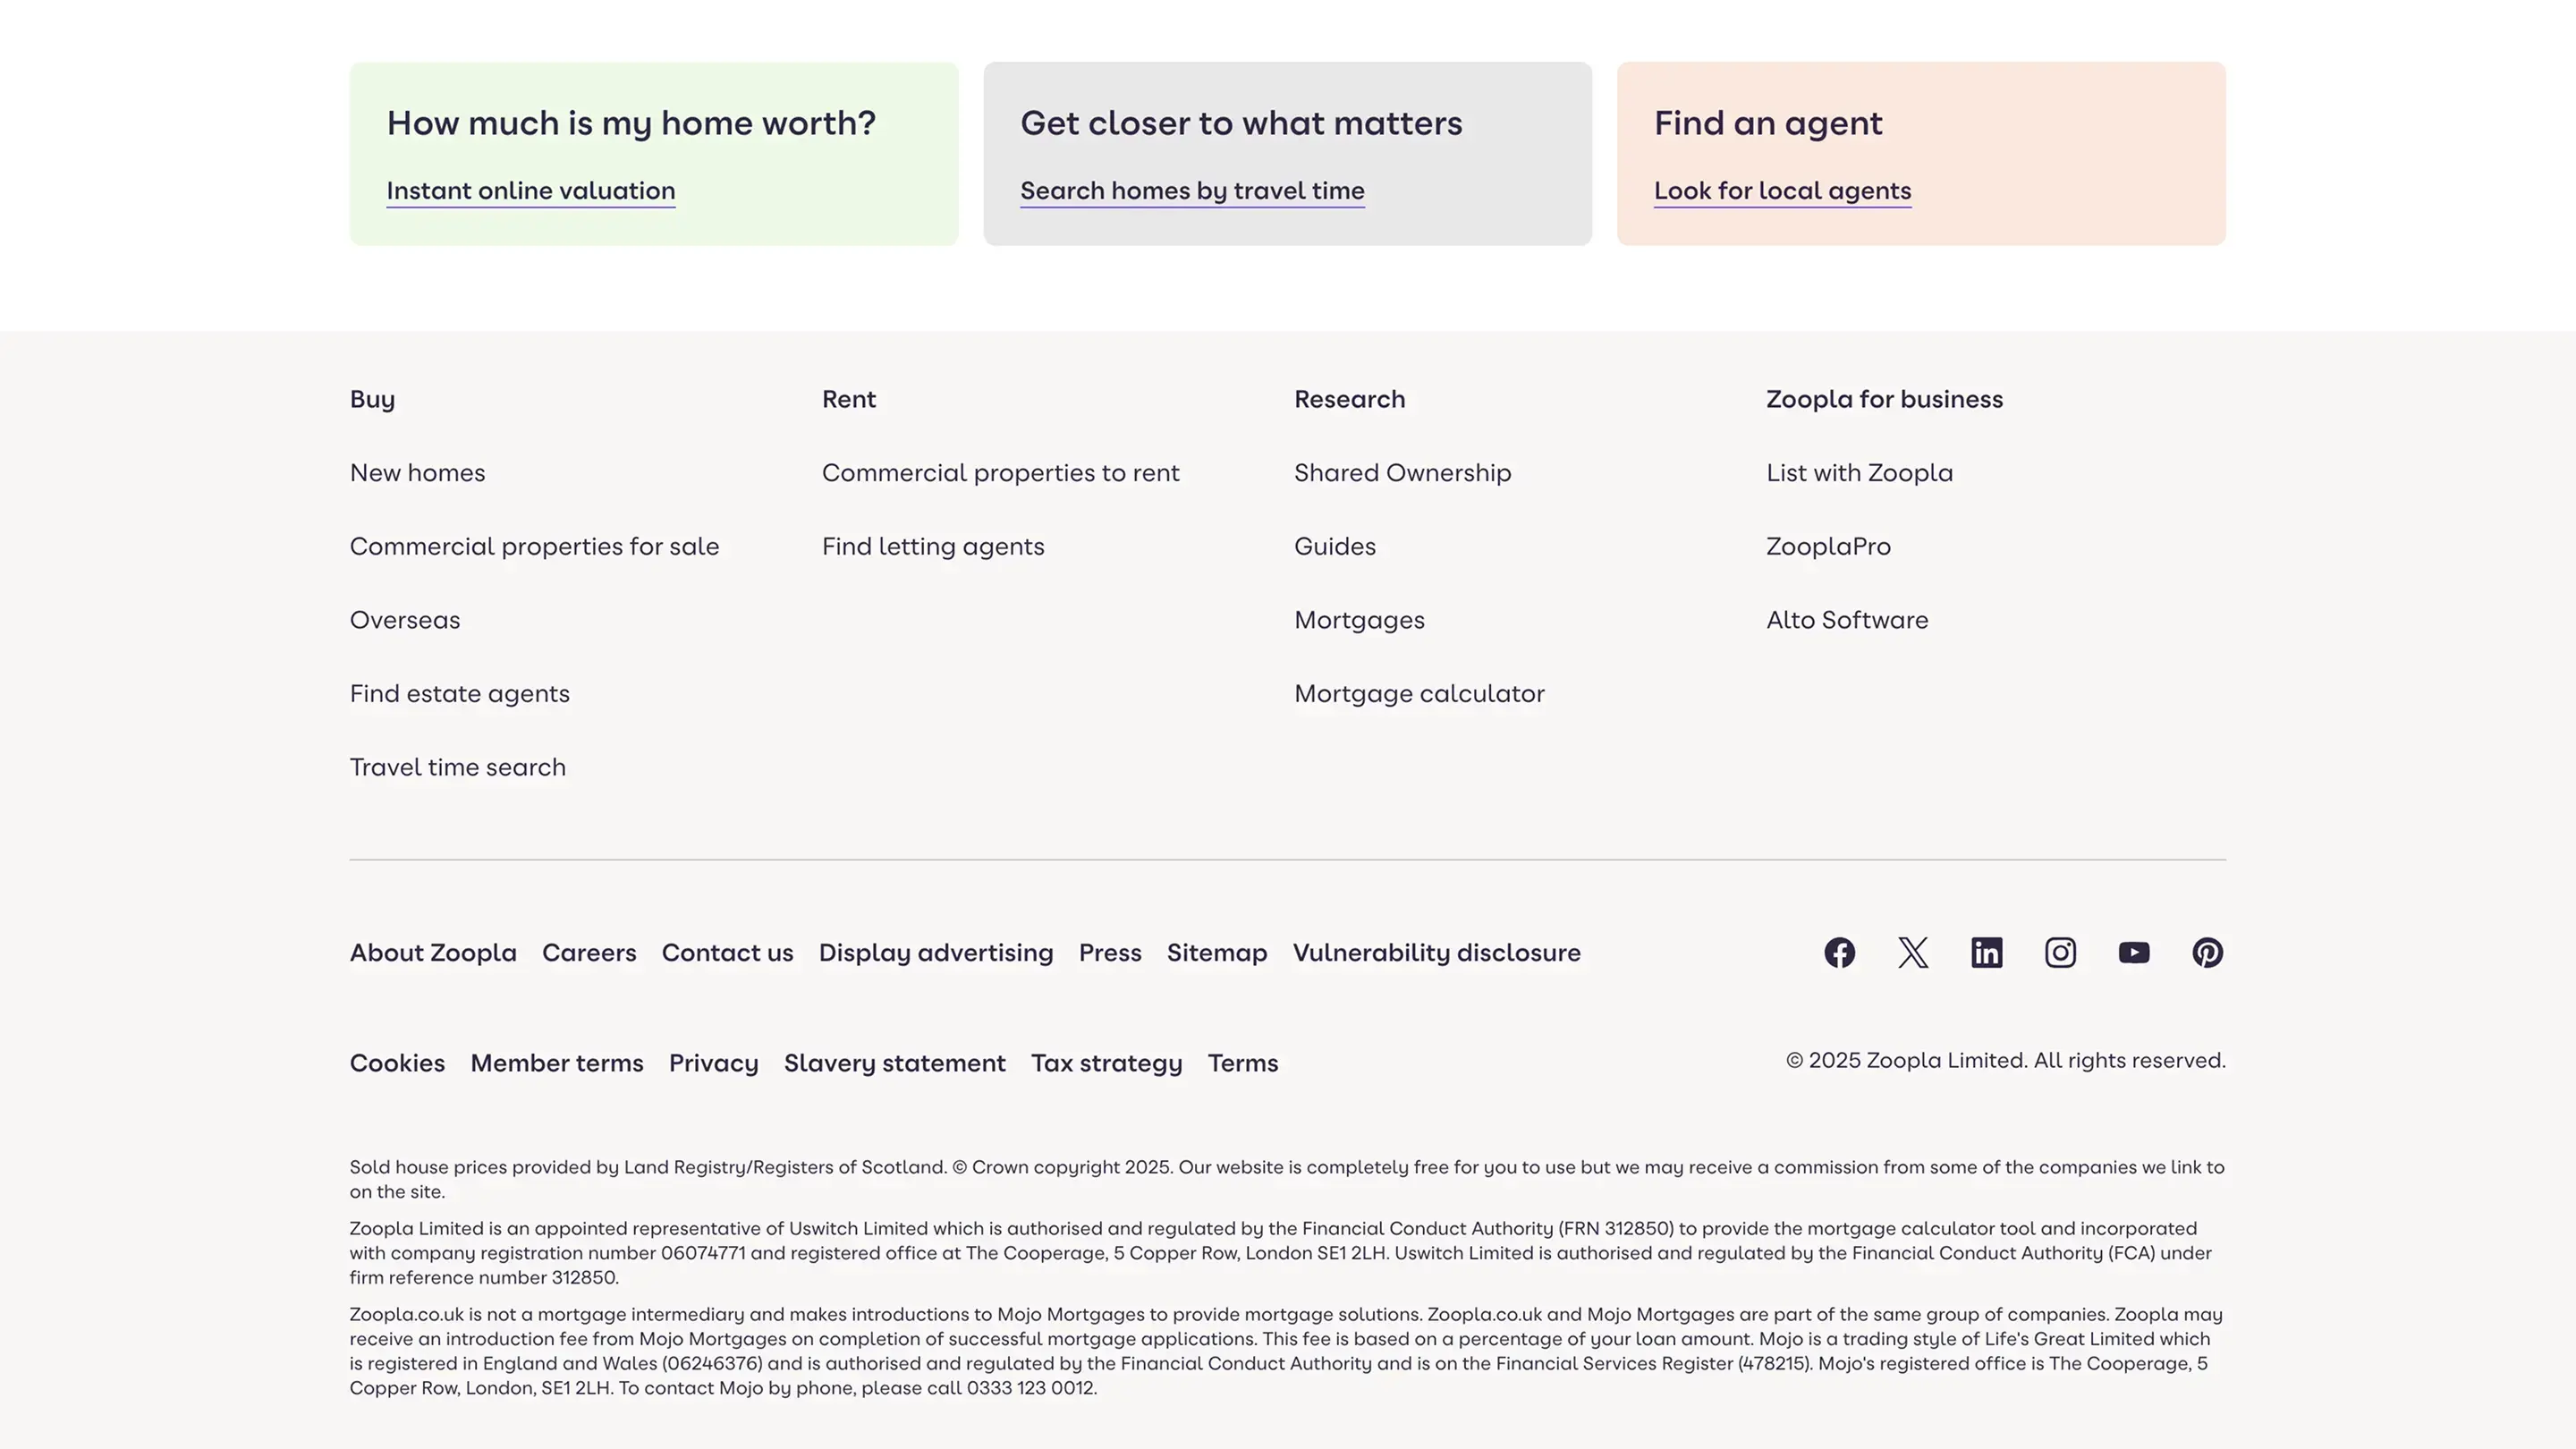Open the Shared Ownership research link
The height and width of the screenshot is (1449, 2576).
1402,473
